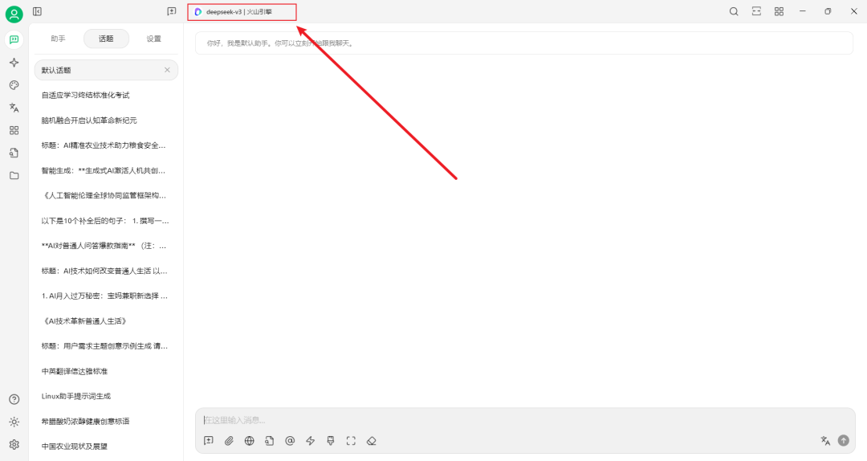Switch to the 助手 tab
The width and height of the screenshot is (867, 461).
[58, 39]
